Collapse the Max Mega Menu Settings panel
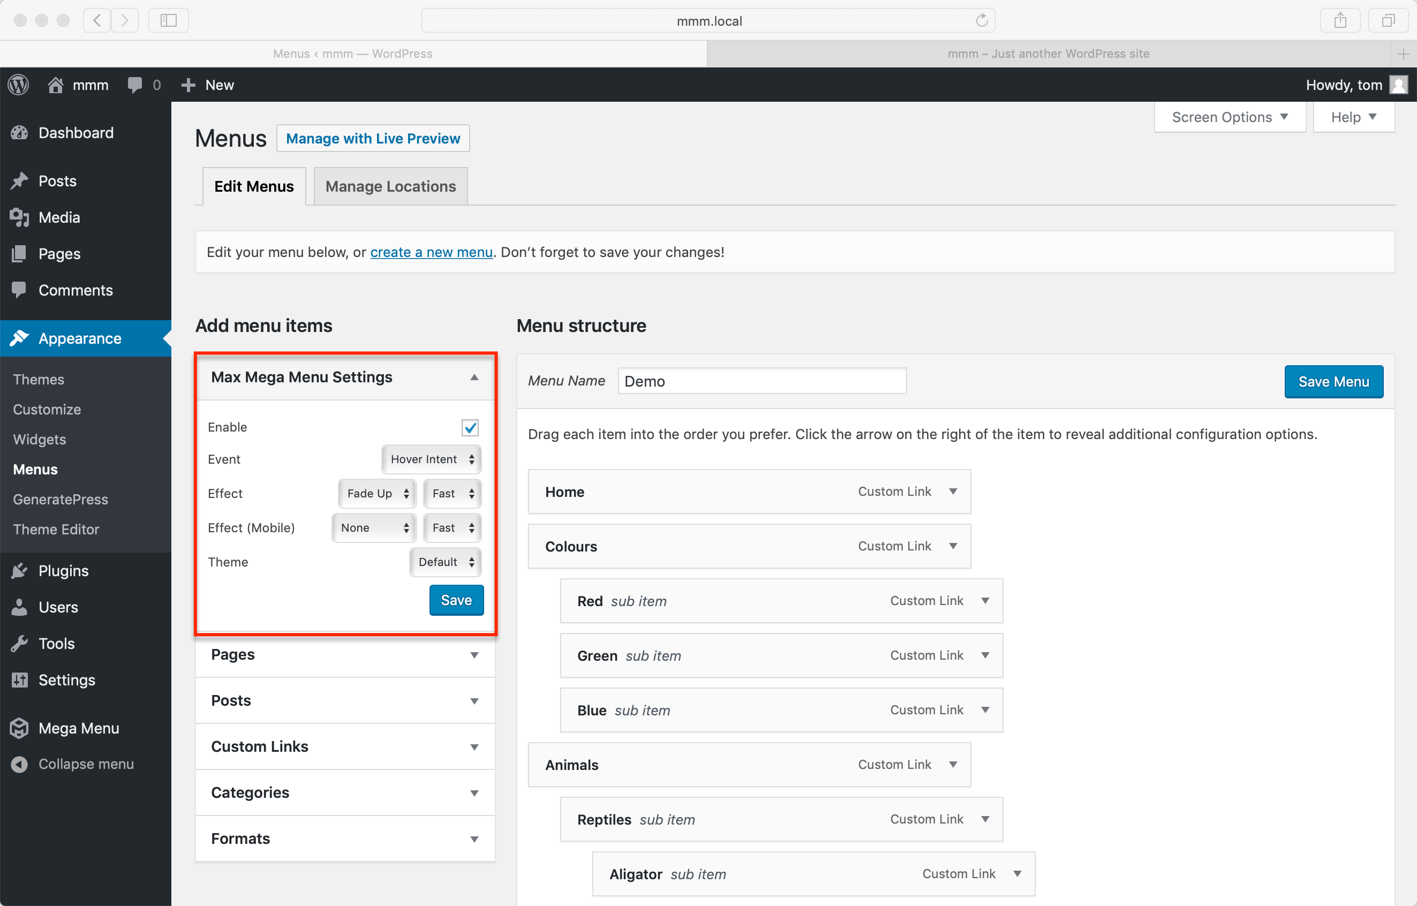The image size is (1417, 906). 474,377
